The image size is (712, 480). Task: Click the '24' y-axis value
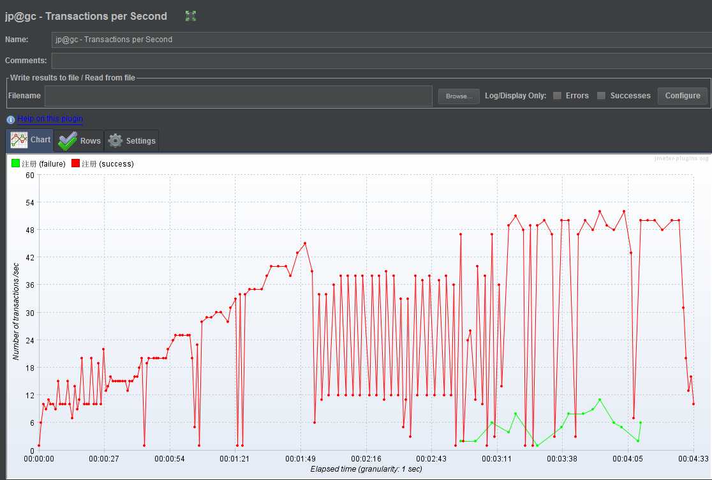(x=30, y=341)
